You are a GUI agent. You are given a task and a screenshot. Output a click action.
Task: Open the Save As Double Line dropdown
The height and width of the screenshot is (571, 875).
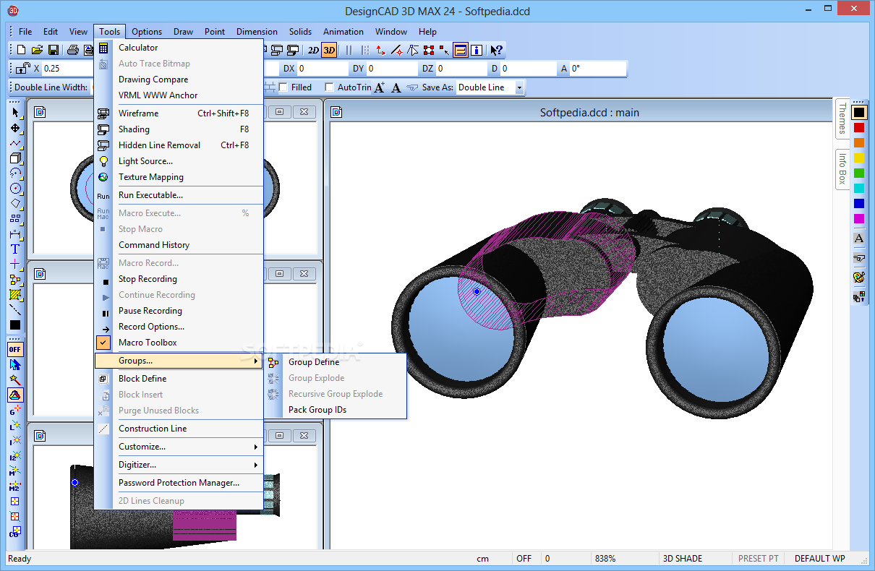coord(519,87)
